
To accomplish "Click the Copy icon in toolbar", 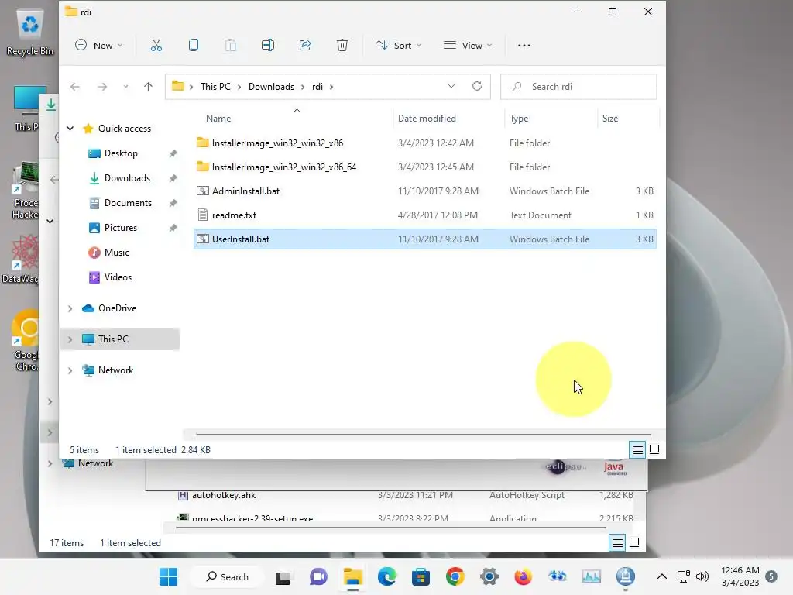I will click(193, 46).
